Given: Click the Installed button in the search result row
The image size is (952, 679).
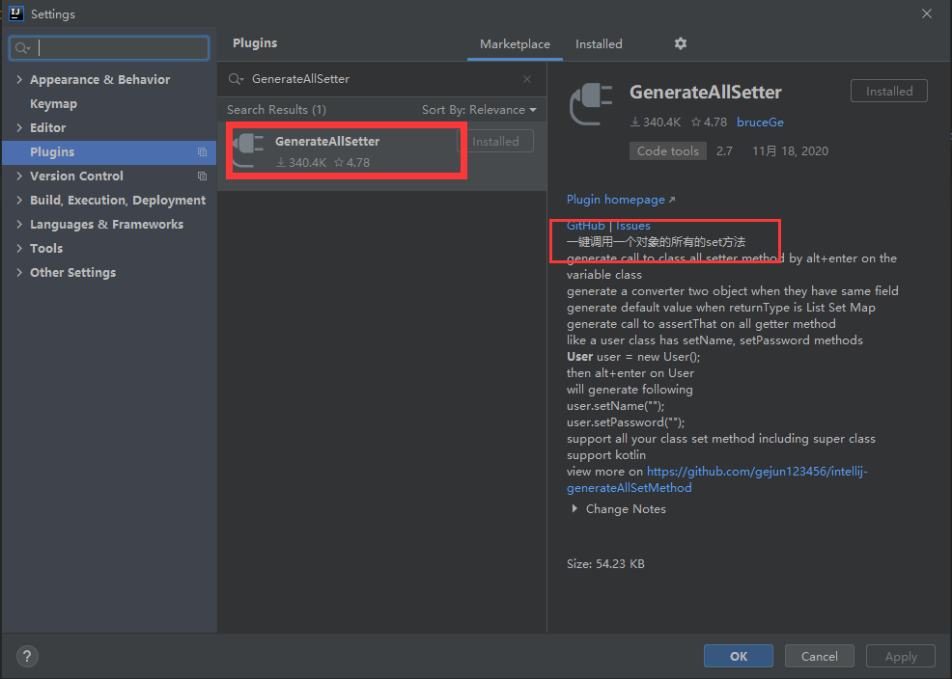Looking at the screenshot, I should coord(495,141).
